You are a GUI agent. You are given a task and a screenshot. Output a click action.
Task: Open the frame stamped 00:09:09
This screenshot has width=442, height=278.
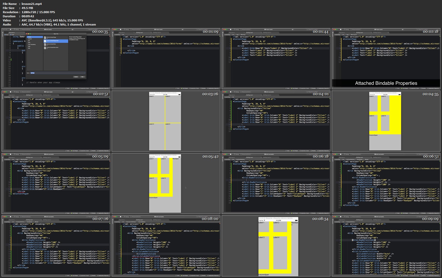(x=386, y=246)
